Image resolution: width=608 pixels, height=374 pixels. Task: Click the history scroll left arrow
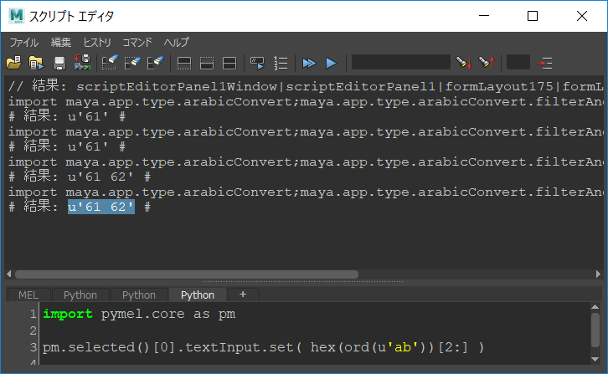point(9,274)
